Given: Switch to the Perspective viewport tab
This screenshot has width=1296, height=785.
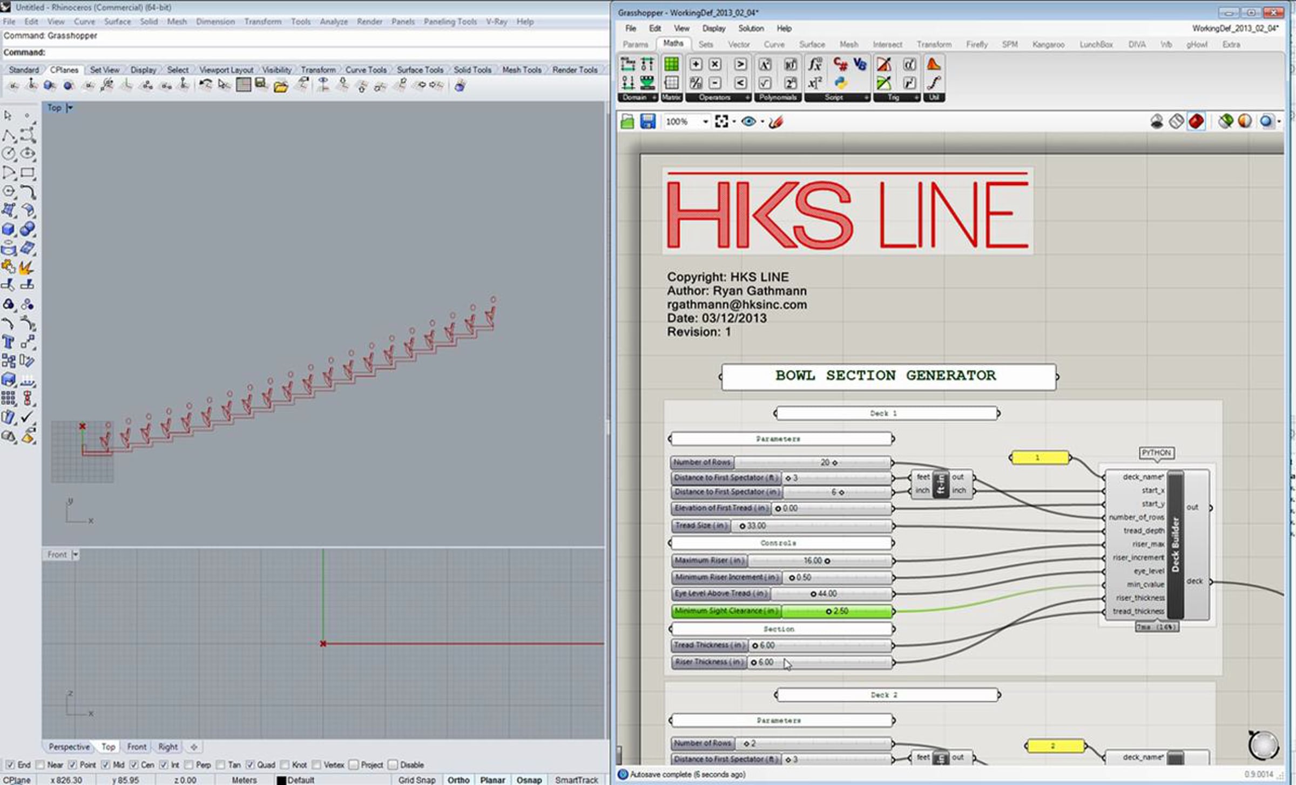Looking at the screenshot, I should (x=69, y=747).
